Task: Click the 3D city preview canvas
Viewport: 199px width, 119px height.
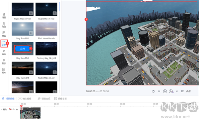Action: click(142, 43)
